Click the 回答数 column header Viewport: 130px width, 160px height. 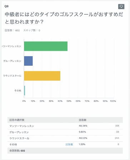click(82, 120)
